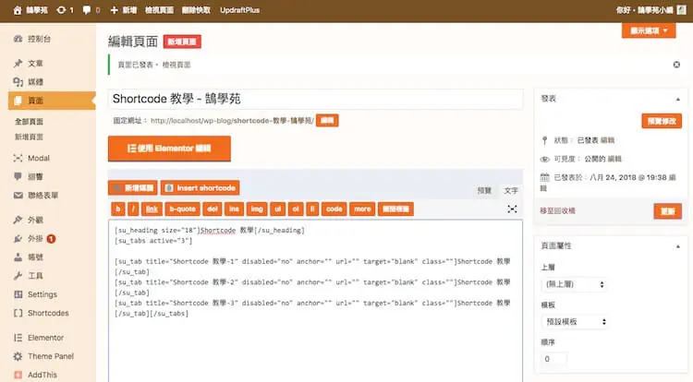Click the del quicktag button
Screen dimensions: 693x382
(213, 209)
